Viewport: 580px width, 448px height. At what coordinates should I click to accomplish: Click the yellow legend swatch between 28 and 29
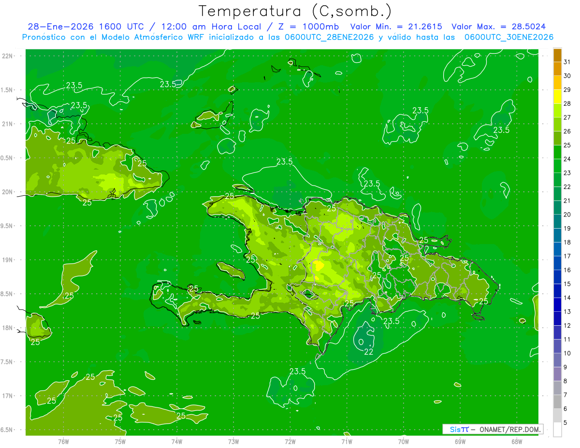[x=557, y=97]
